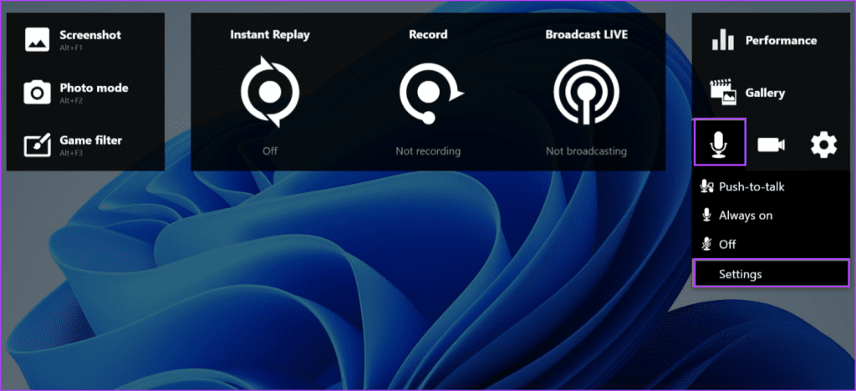856x391 pixels.
Task: Toggle the Instant Replay circular icon
Action: click(270, 92)
